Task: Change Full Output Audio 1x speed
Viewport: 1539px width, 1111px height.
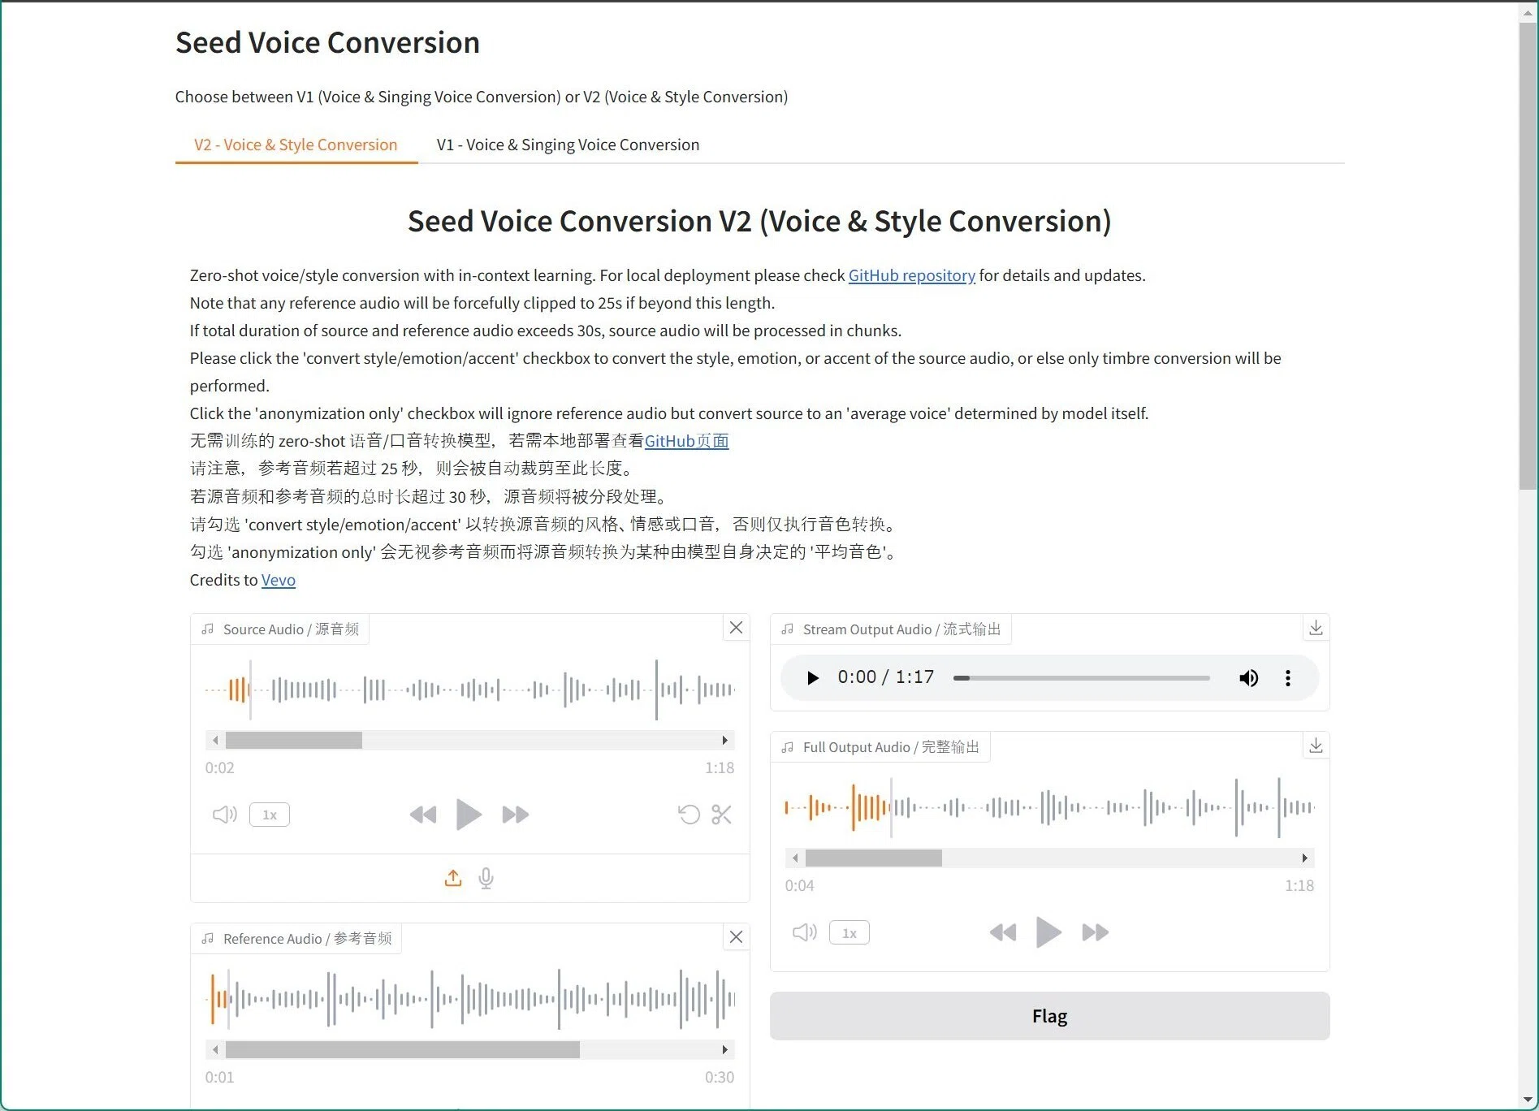Action: pyautogui.click(x=849, y=932)
